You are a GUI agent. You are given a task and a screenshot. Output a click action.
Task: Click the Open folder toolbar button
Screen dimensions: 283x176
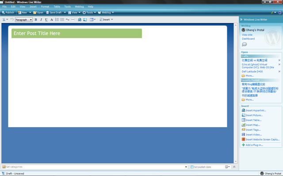(x=38, y=13)
